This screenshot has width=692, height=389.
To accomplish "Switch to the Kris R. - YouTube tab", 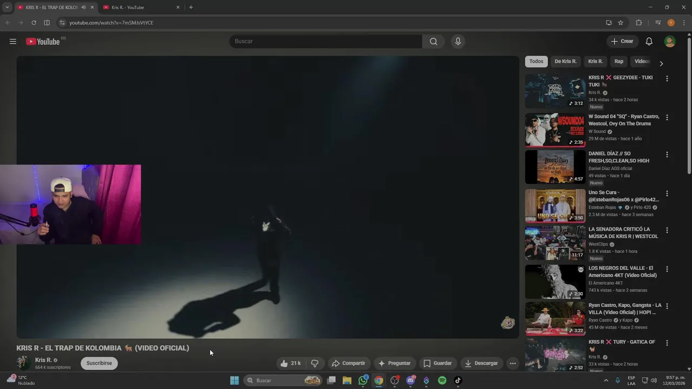I will click(x=142, y=8).
